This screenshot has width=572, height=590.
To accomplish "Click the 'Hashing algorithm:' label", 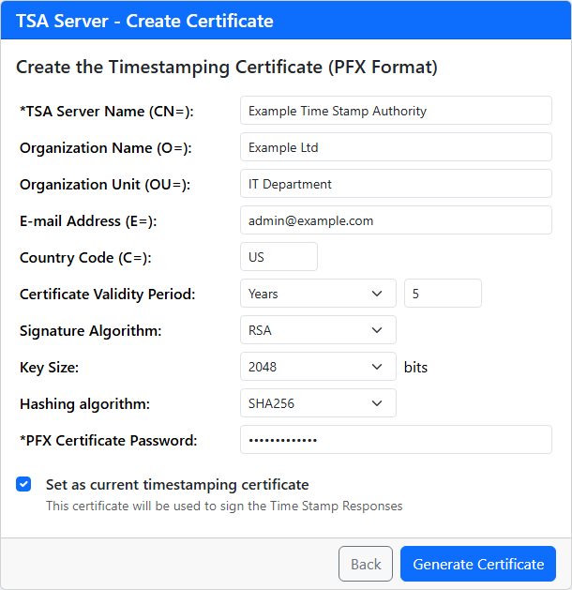I will [84, 404].
